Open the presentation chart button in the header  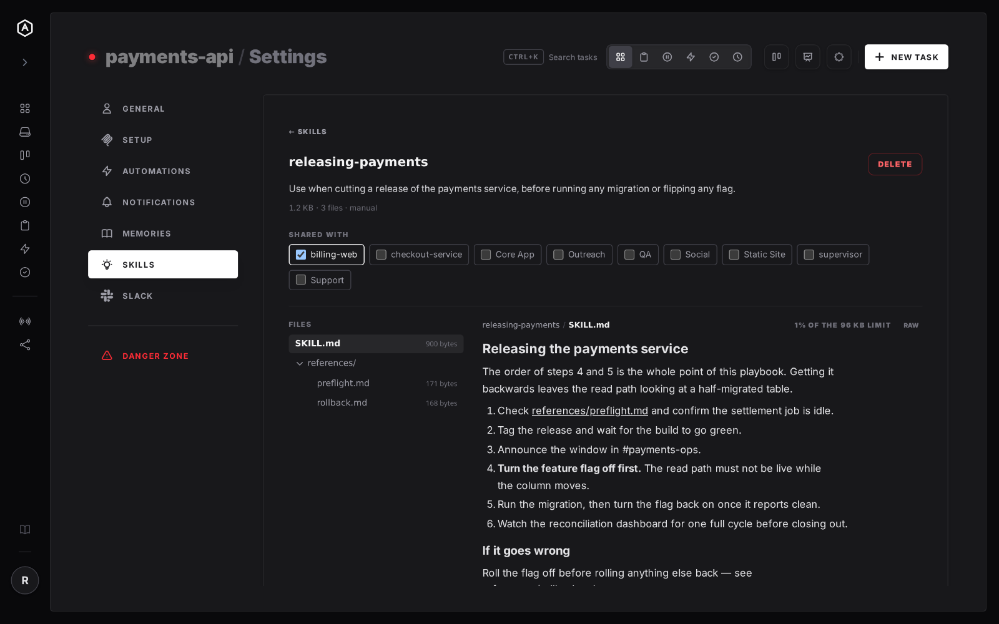(x=808, y=57)
